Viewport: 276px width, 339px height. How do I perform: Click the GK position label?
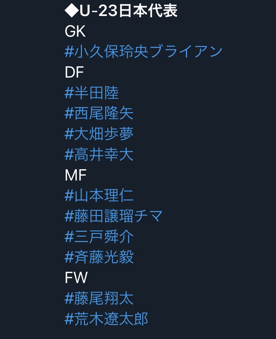(75, 31)
